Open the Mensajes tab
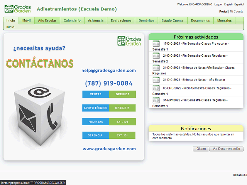The height and width of the screenshot is (185, 247). 225,20
